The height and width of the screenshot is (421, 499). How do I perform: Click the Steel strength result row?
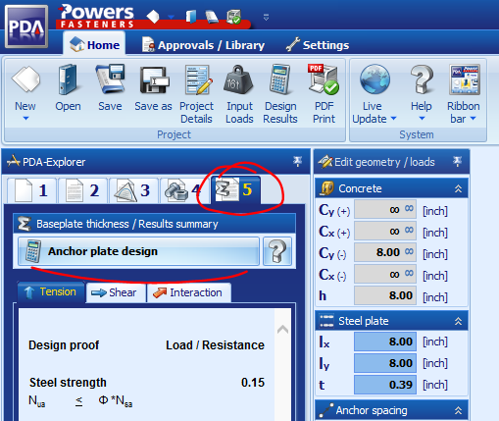(147, 383)
